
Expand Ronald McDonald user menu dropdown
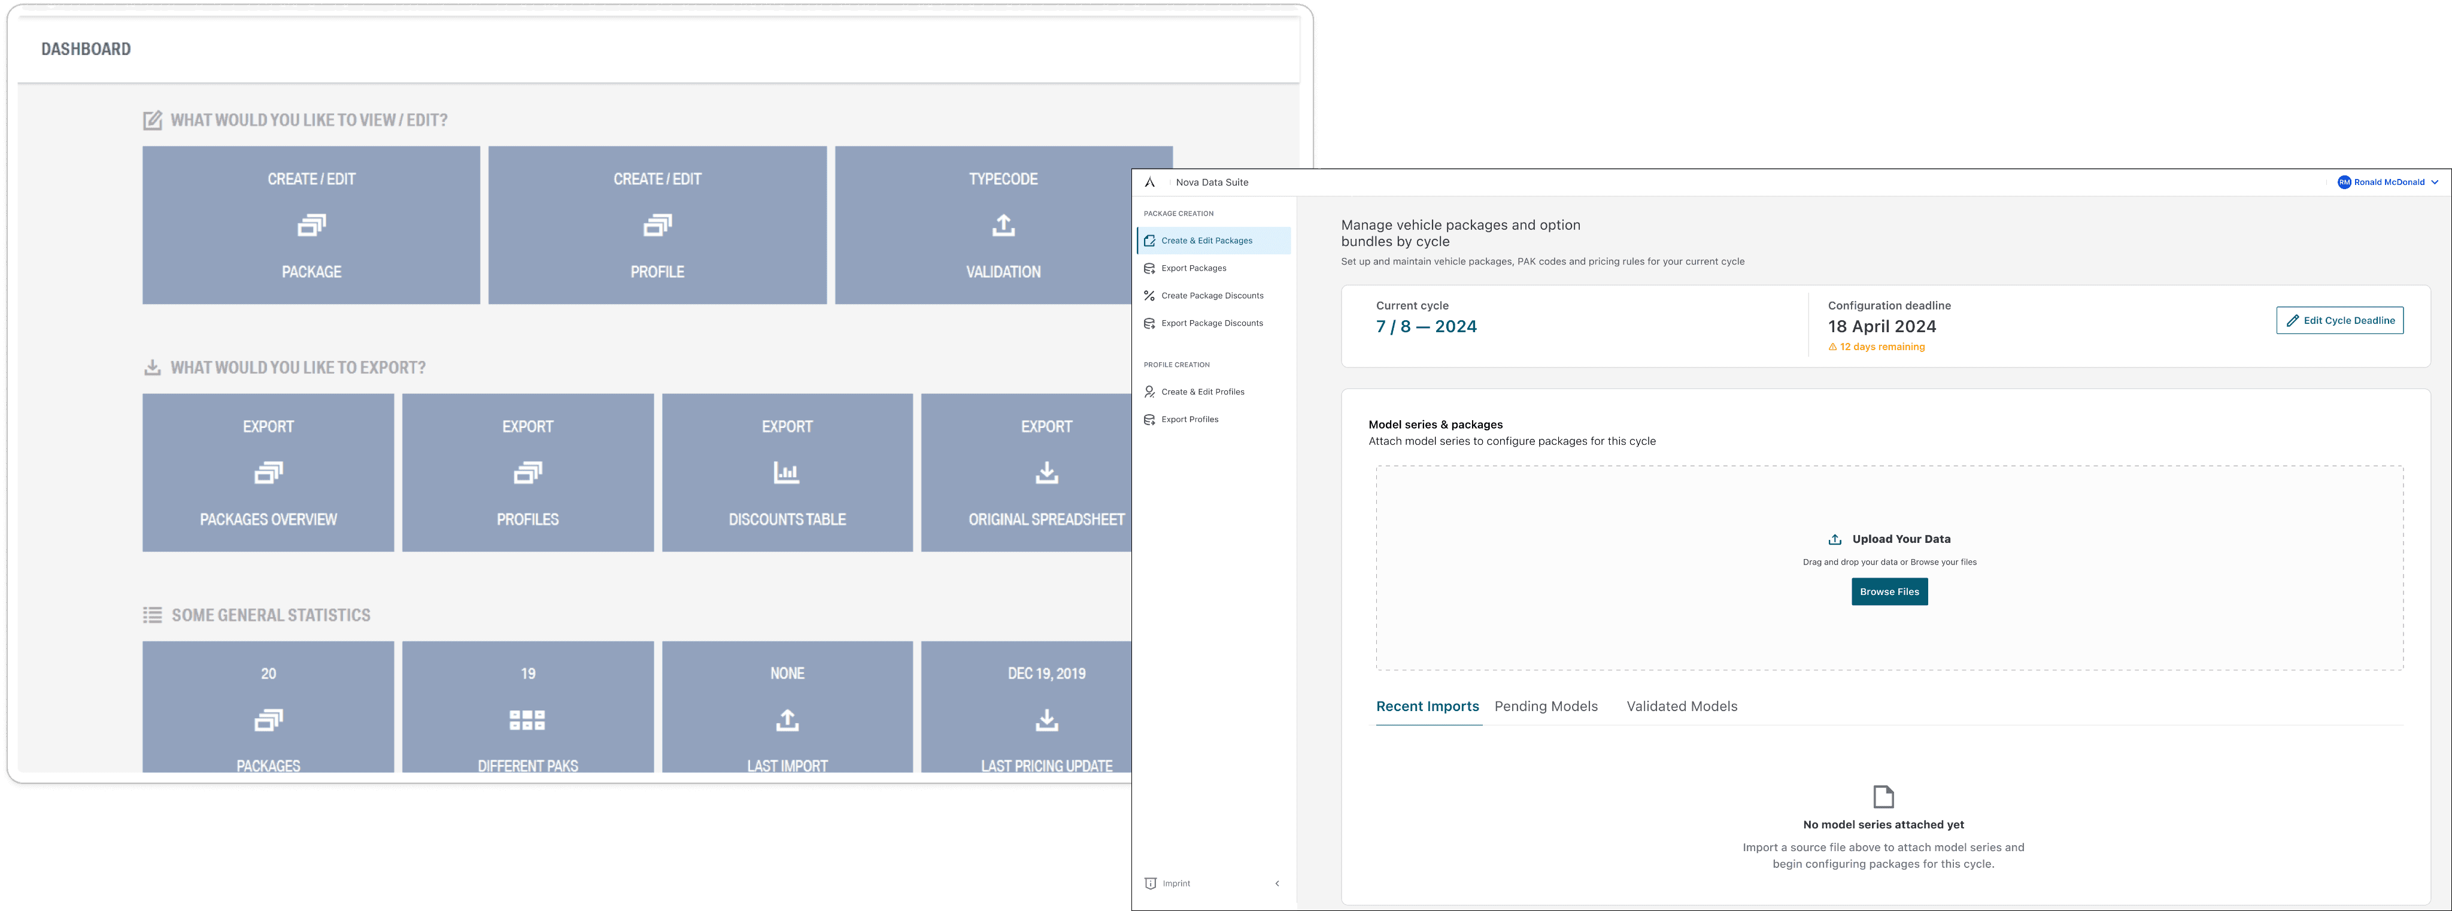(x=2435, y=182)
